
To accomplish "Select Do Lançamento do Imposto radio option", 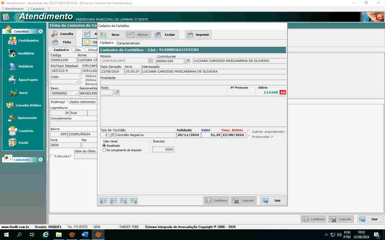I will 104,150.
